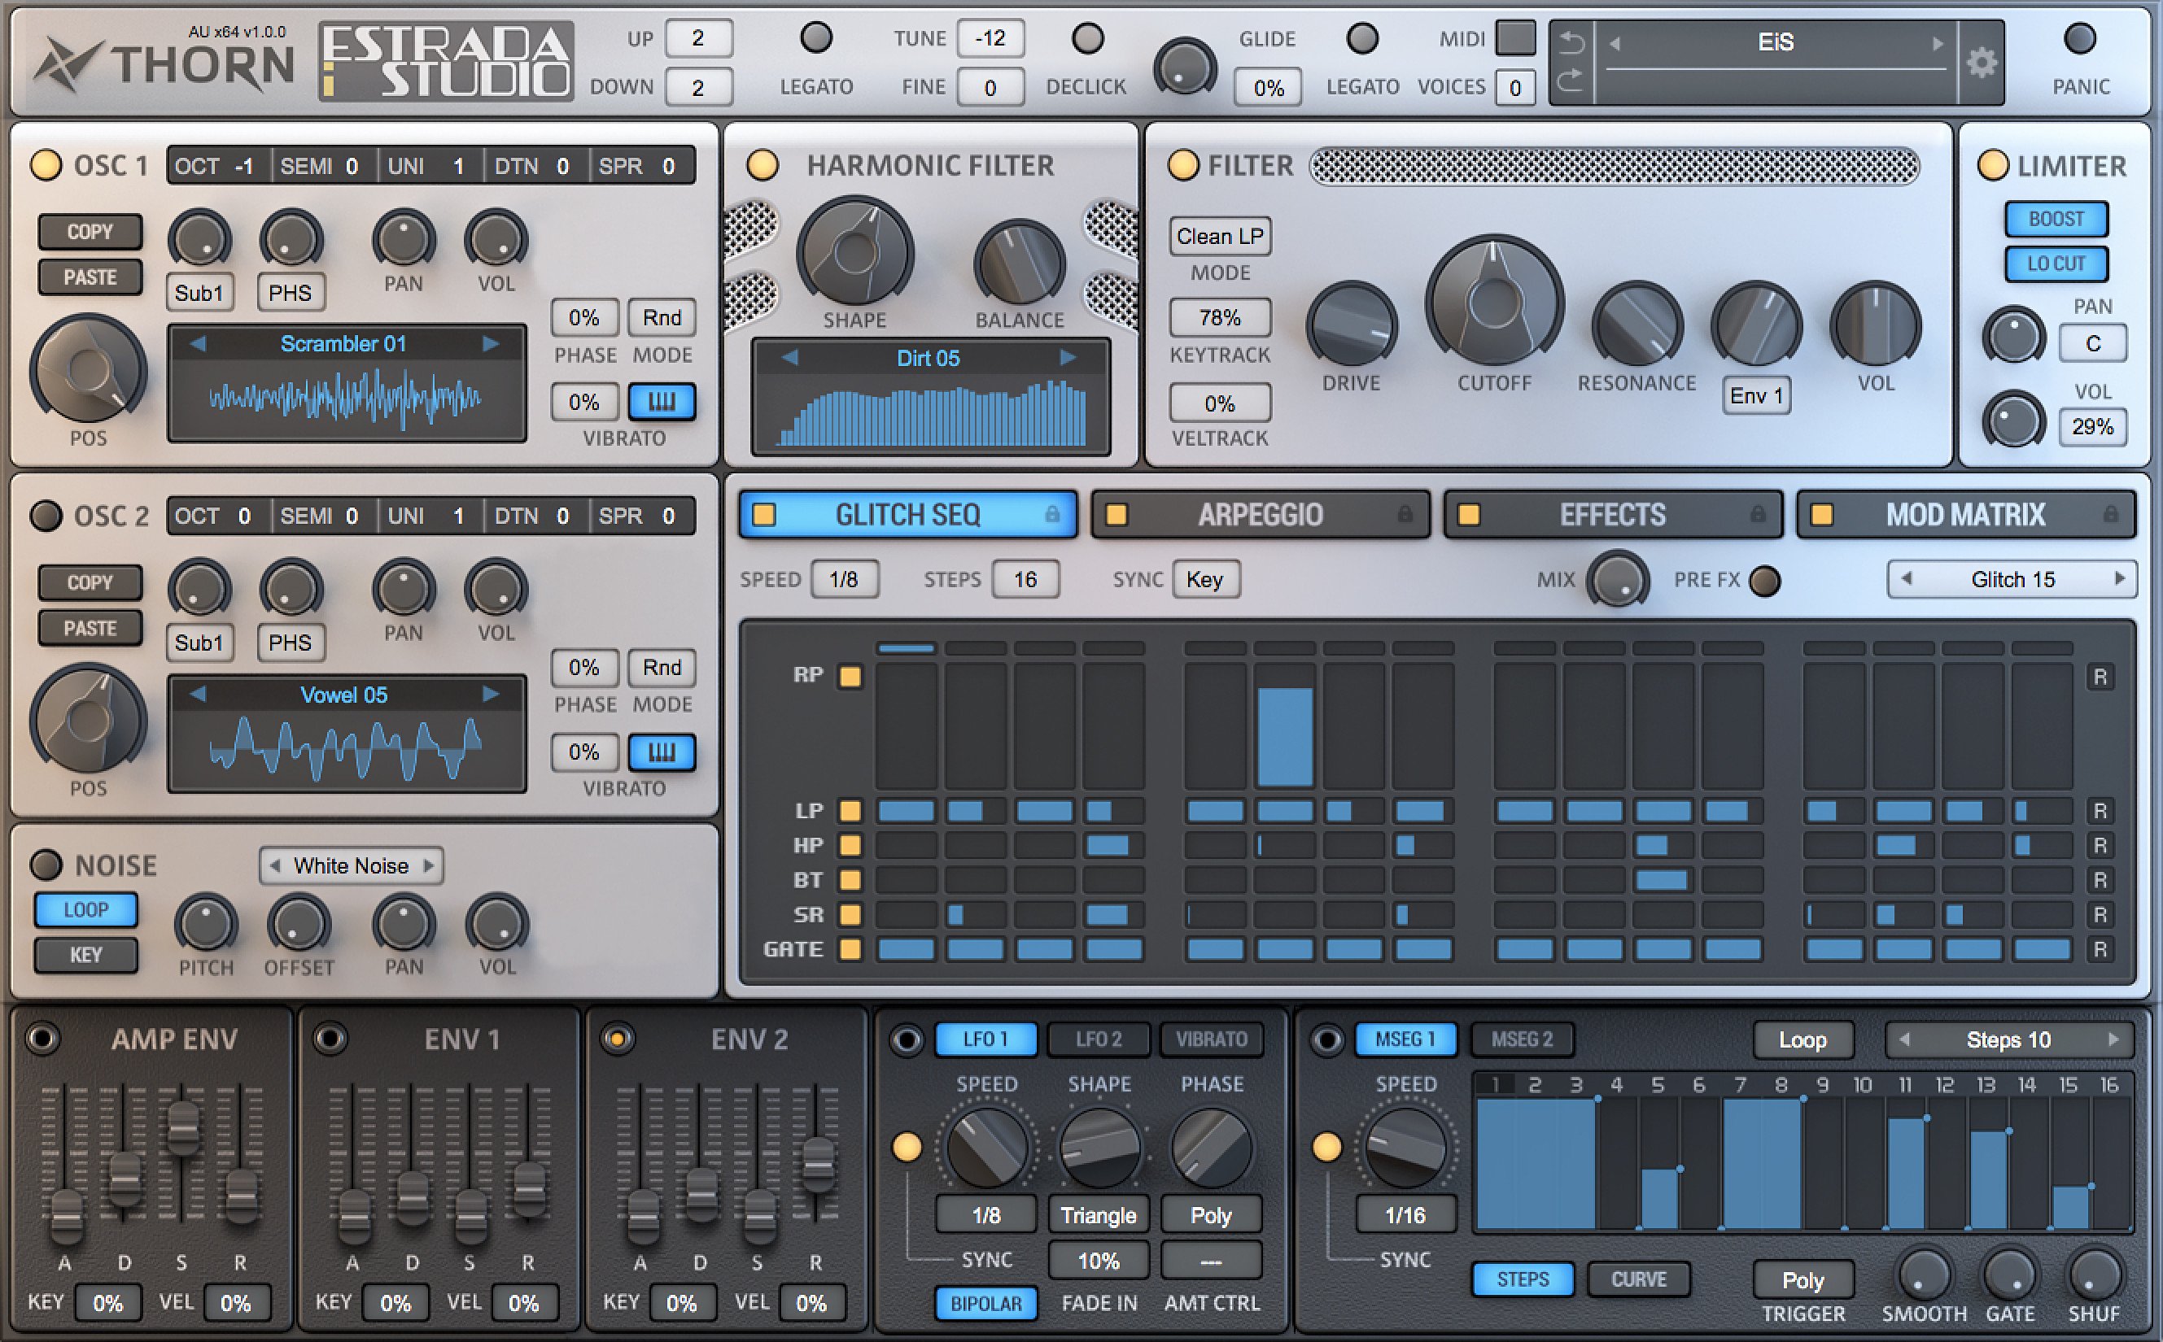Click next preset arrow beside EiS
The image size is (2163, 1342).
point(1937,43)
